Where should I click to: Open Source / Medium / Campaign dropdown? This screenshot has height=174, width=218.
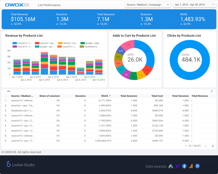(148, 5)
